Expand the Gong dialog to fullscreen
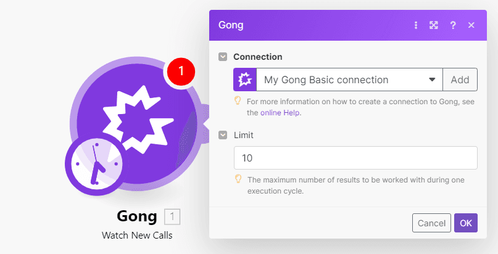Screen dimensions: 498x254 click(434, 25)
